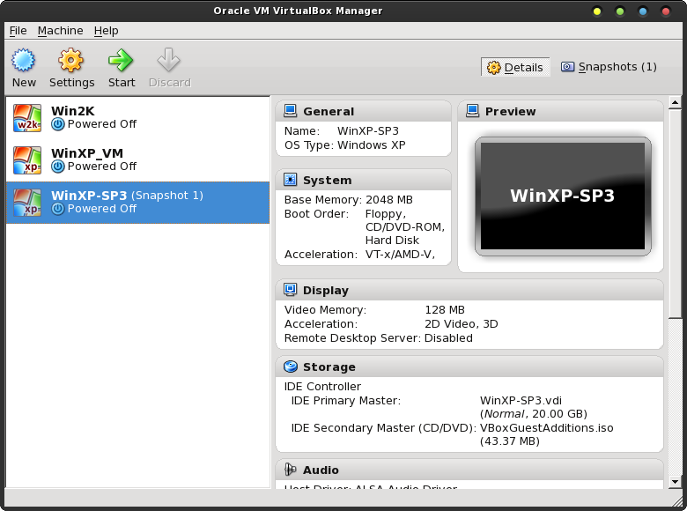Click the Win2K machine icon

pyautogui.click(x=27, y=118)
